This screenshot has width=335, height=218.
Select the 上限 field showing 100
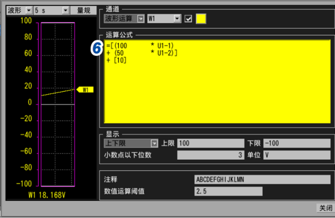(210, 143)
